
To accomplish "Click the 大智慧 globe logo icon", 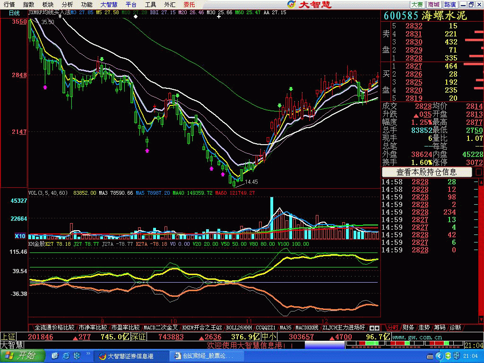I will [291, 4].
